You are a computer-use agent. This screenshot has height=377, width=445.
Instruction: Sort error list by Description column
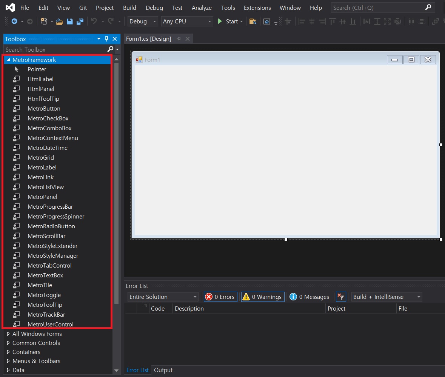(x=249, y=309)
